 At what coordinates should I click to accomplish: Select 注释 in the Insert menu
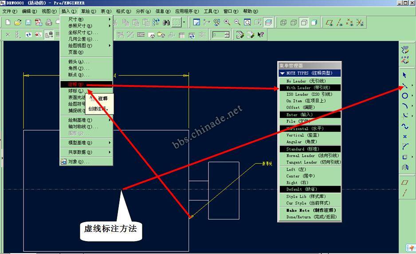click(x=86, y=84)
